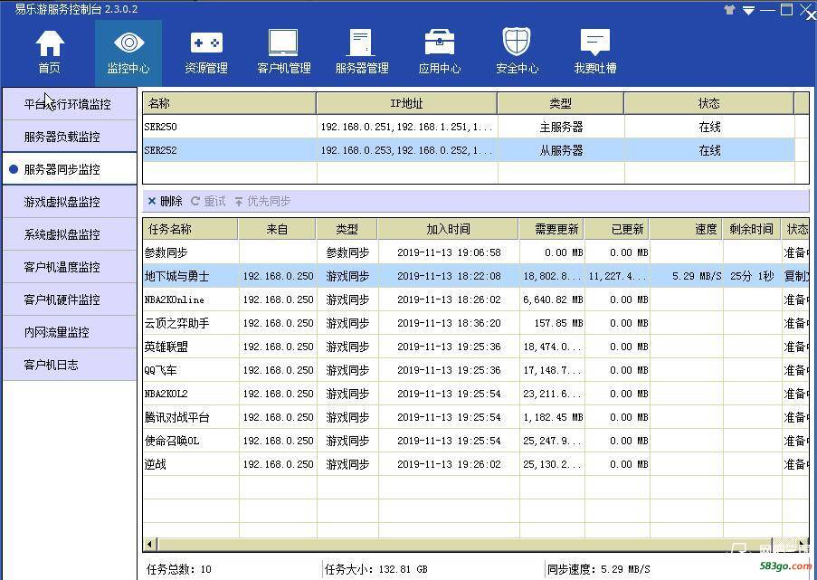Open 游戏虚拟盘监控 in sidebar
Screen dimensions: 817x580
pos(70,202)
